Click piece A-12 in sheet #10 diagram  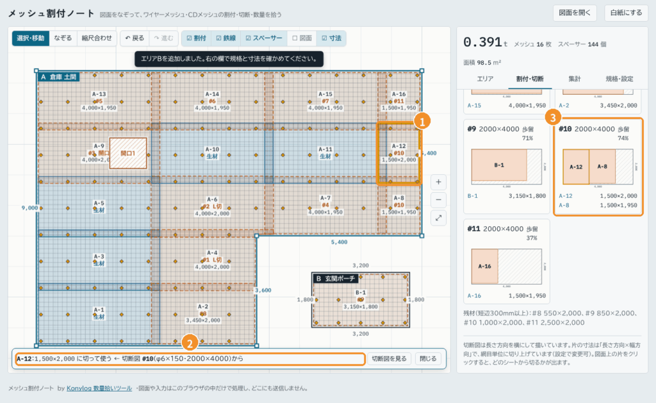point(576,167)
